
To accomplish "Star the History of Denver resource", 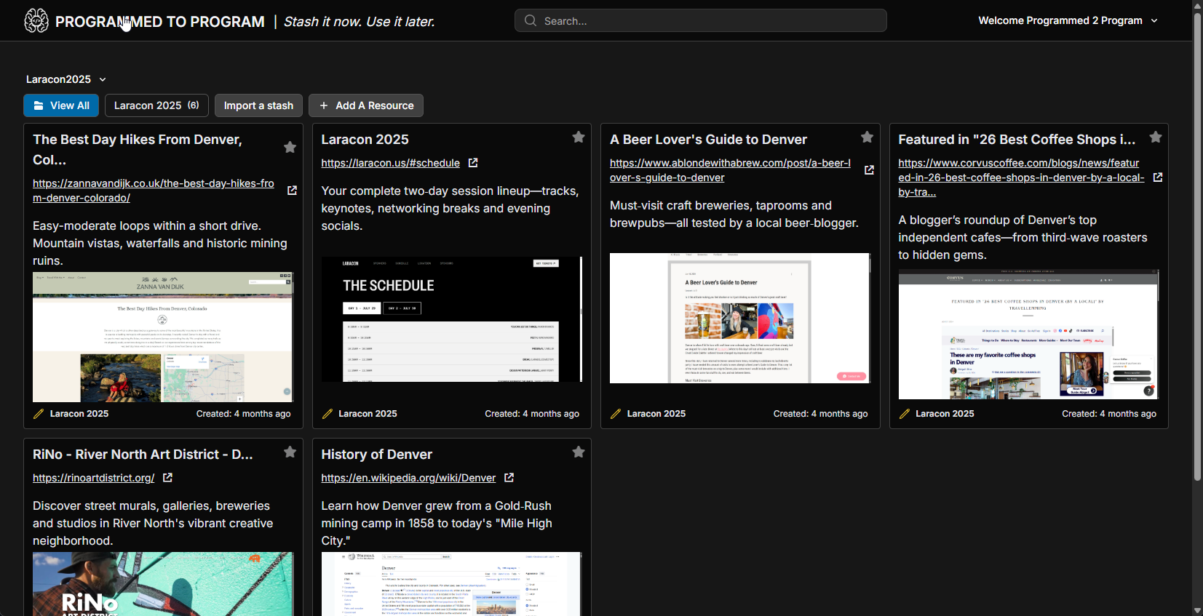I will (x=579, y=452).
